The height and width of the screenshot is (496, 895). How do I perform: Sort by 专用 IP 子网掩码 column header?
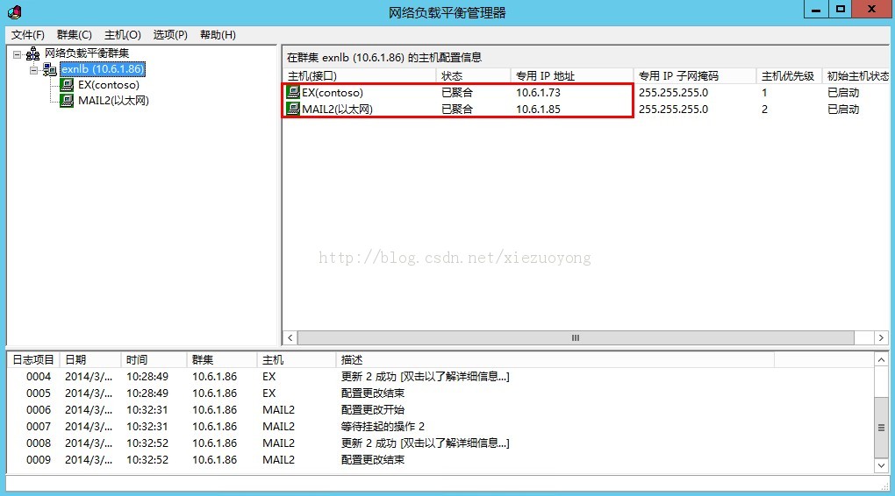[x=695, y=76]
